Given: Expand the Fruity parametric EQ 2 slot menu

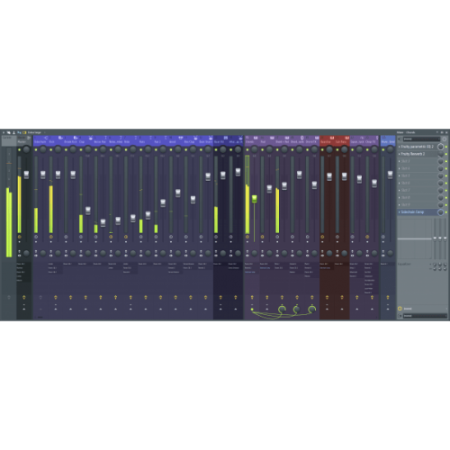Looking at the screenshot, I should [x=399, y=147].
